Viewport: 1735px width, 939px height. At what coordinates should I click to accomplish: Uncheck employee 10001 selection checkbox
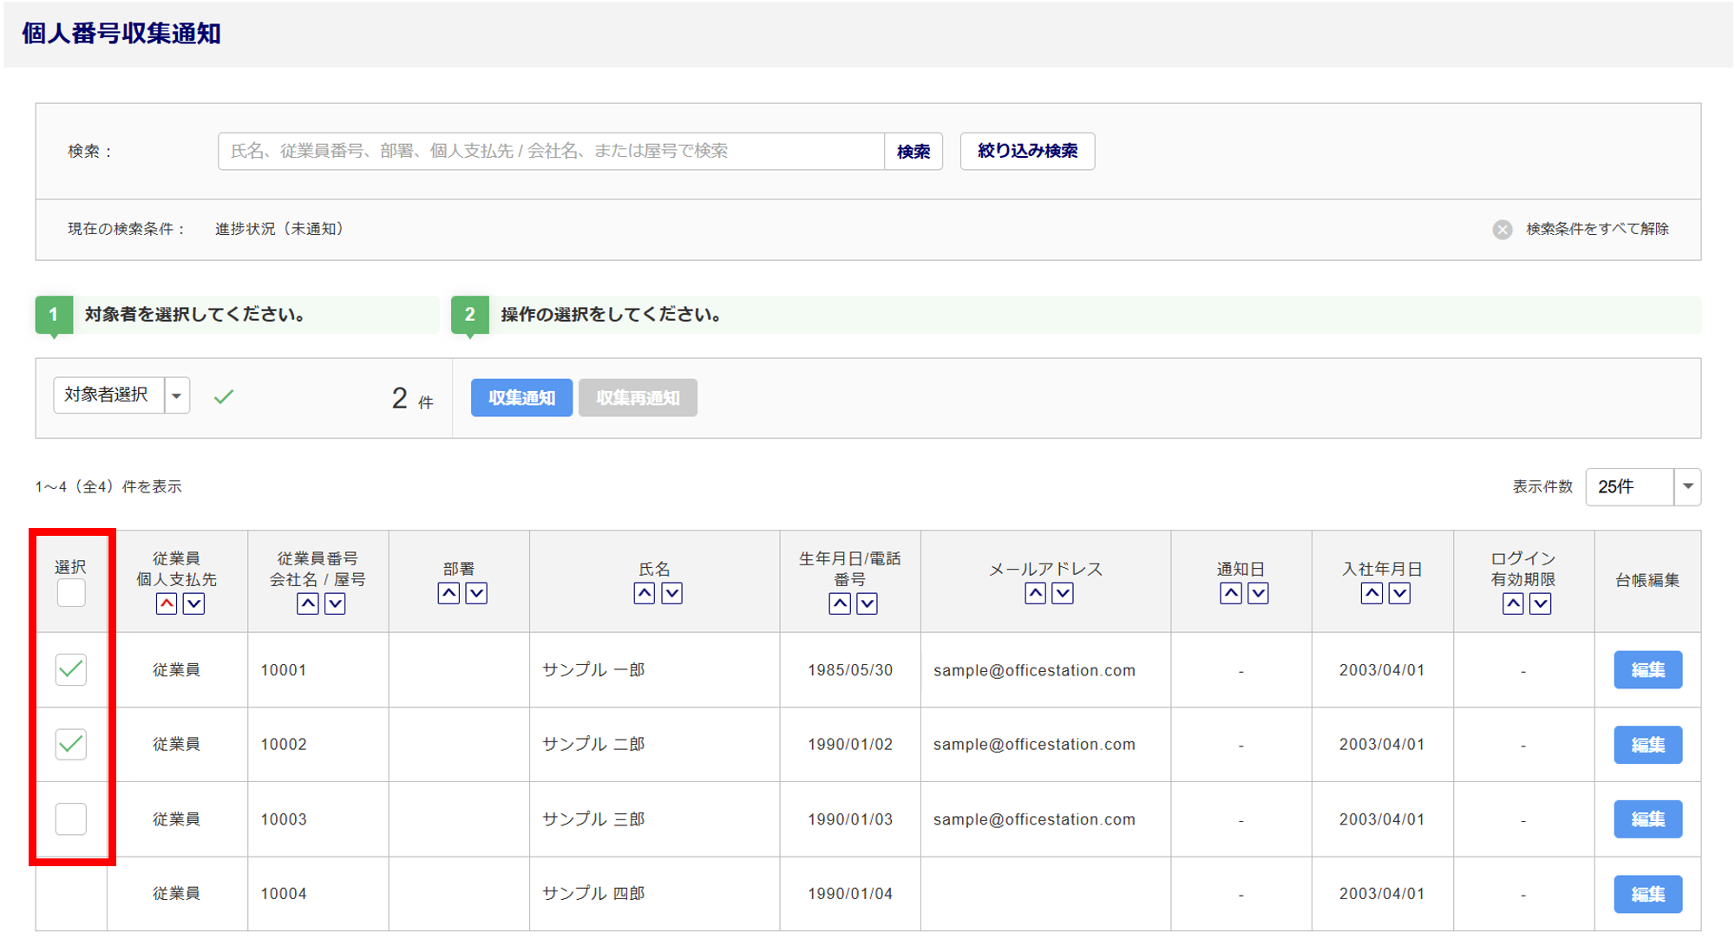click(71, 669)
